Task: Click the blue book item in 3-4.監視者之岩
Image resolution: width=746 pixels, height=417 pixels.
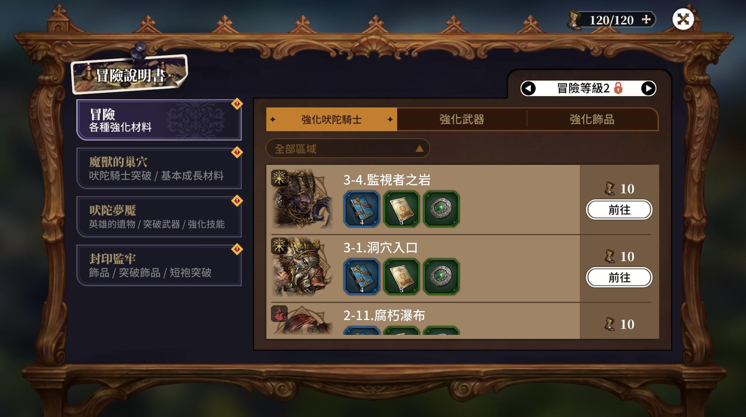Action: point(361,209)
